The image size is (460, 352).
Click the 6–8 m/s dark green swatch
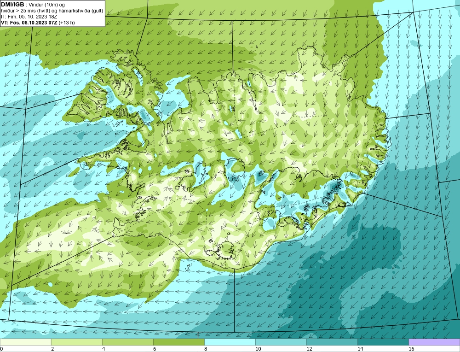click(178, 342)
